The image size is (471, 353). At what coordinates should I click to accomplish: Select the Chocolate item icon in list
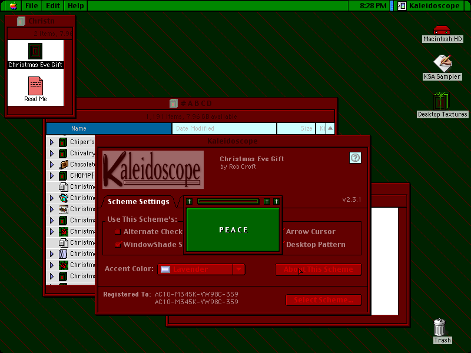(x=64, y=165)
